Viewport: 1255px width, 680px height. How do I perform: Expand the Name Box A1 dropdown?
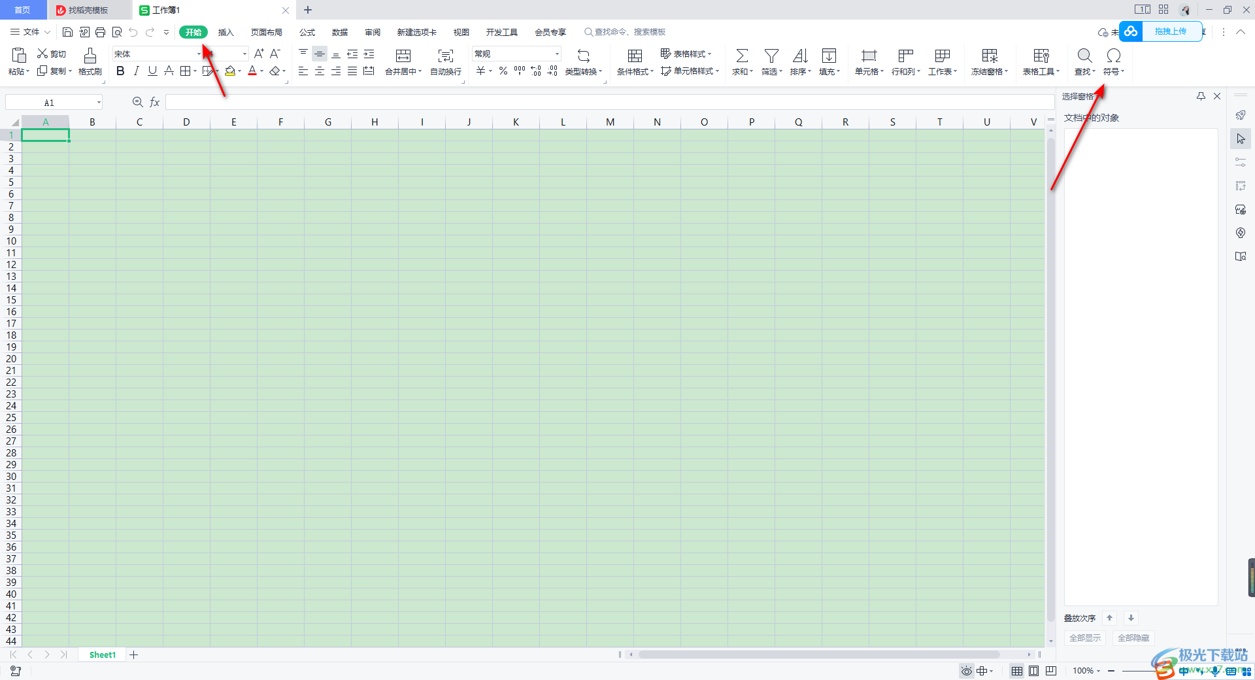coord(99,102)
